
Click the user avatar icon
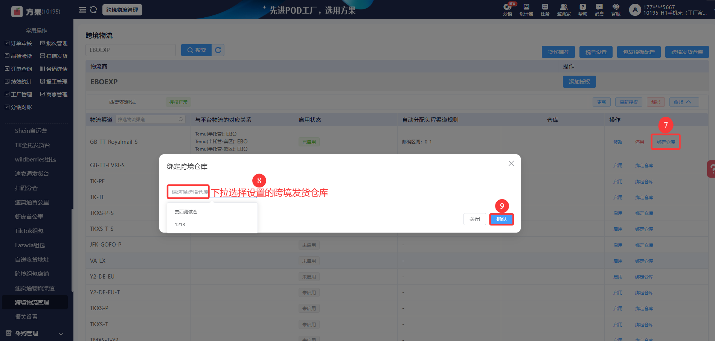(635, 10)
